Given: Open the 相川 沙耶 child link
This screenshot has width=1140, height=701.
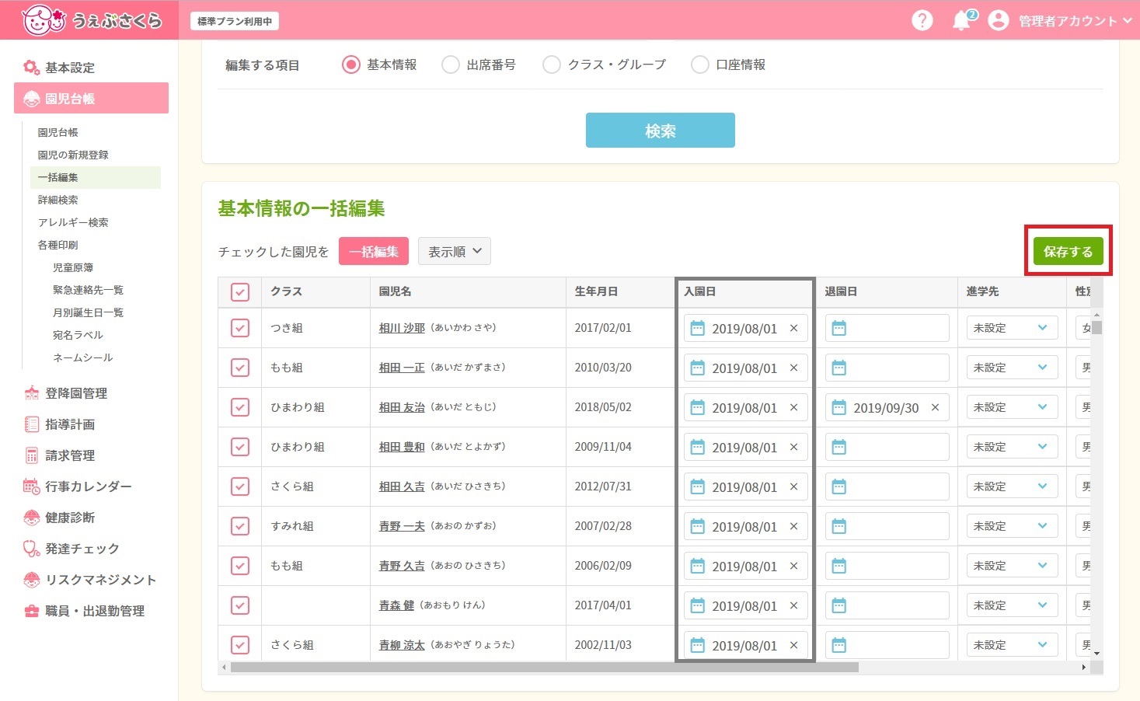Looking at the screenshot, I should (402, 328).
